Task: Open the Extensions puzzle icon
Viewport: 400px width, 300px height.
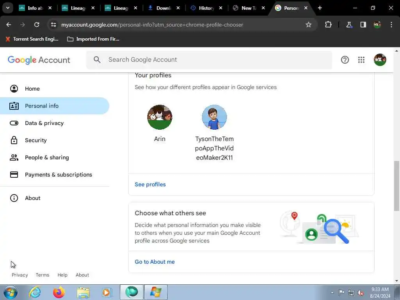Action: [x=328, y=25]
